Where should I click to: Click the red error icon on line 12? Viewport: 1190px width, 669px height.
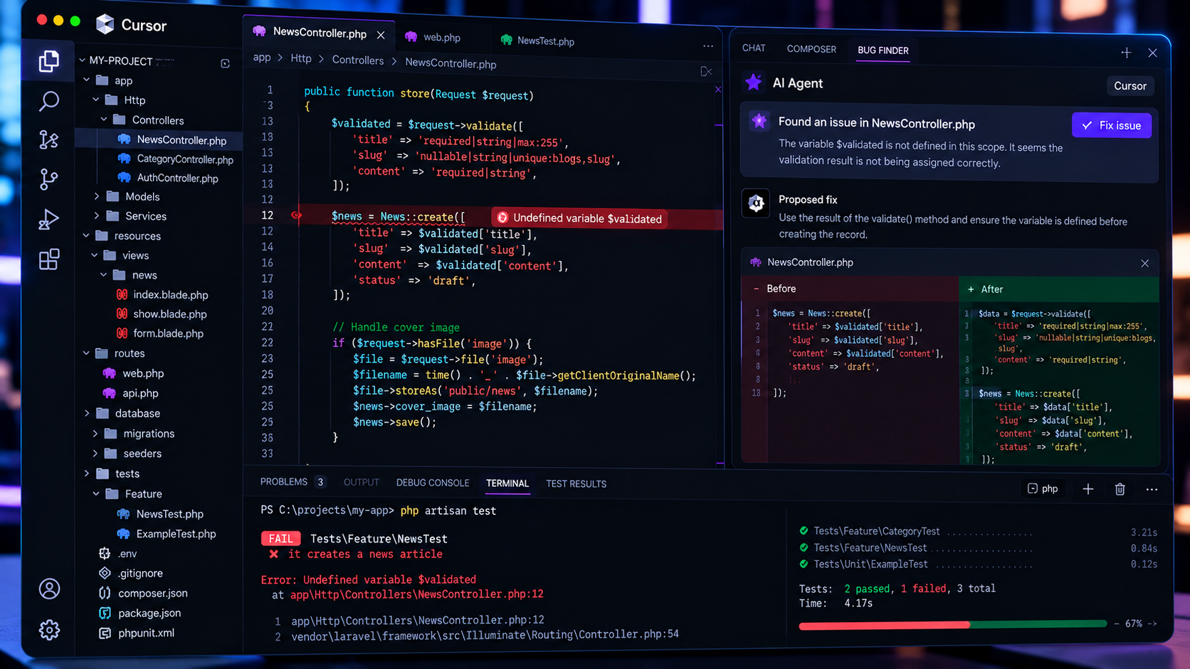pos(296,215)
